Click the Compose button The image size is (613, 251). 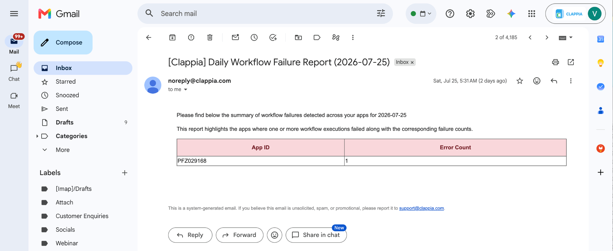coord(63,42)
